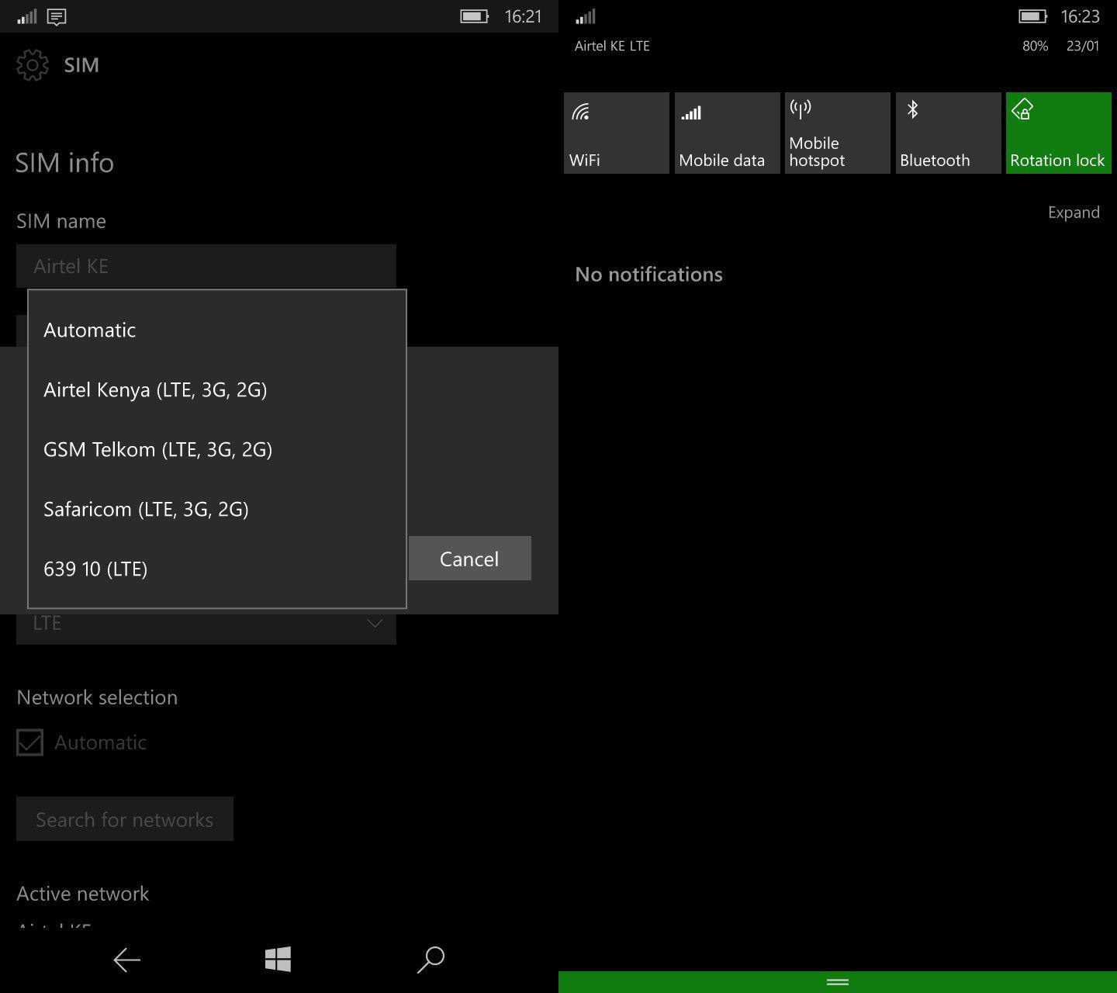This screenshot has height=993, width=1117.
Task: Tap the No notifications text
Action: 648,275
